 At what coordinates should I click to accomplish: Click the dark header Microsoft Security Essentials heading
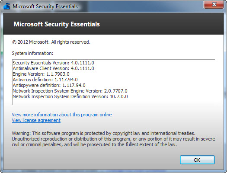(x=57, y=24)
